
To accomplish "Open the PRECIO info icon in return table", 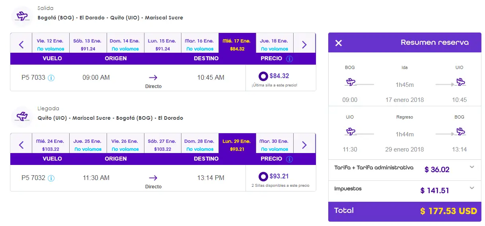I will click(x=289, y=159).
